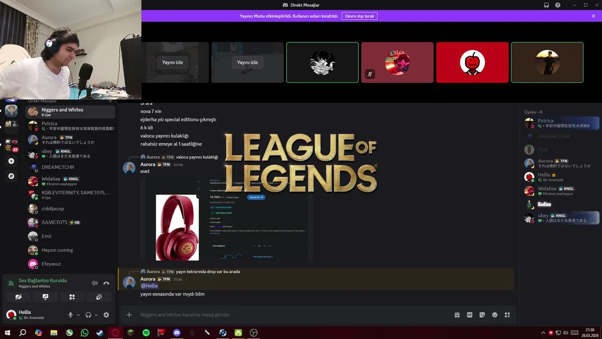Image resolution: width=602 pixels, height=339 pixels.
Task: Expand headphone output options arrow
Action: (x=96, y=315)
